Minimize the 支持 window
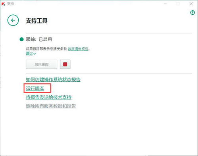The height and width of the screenshot is (156, 198). 165,4
